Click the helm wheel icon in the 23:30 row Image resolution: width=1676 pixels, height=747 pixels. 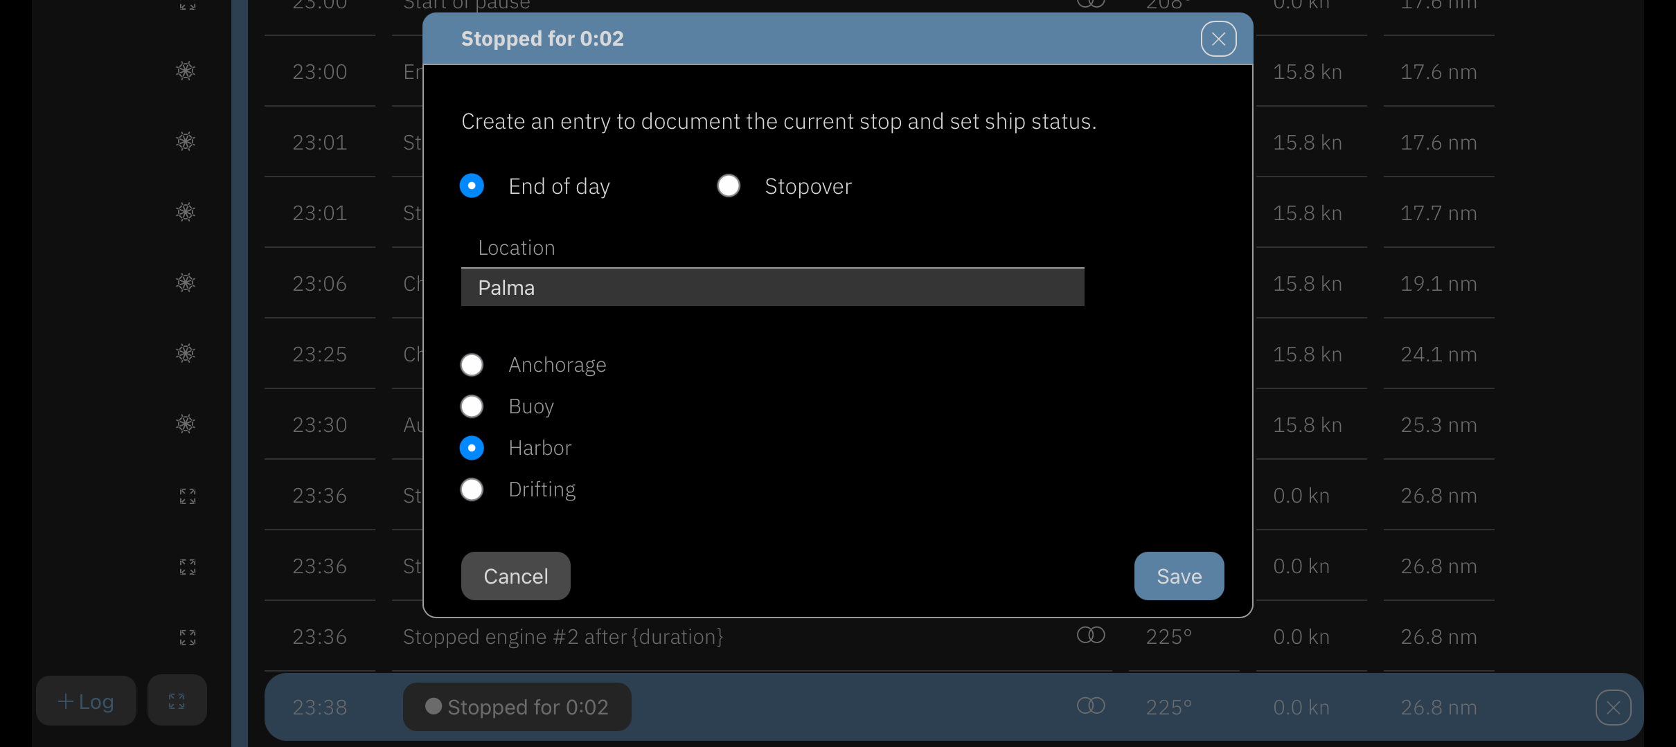click(x=186, y=424)
